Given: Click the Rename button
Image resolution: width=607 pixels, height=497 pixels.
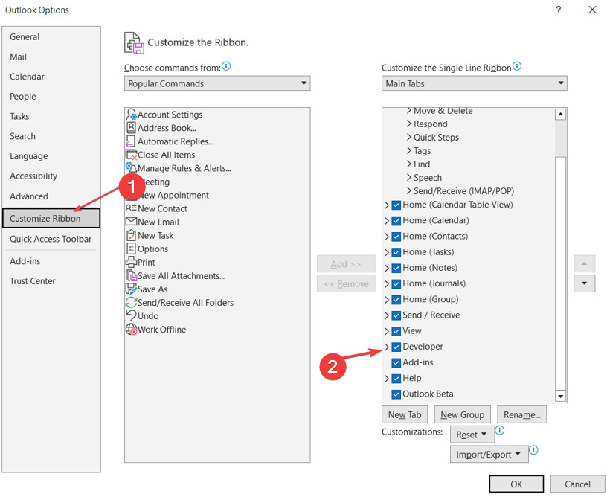Looking at the screenshot, I should coord(522,414).
